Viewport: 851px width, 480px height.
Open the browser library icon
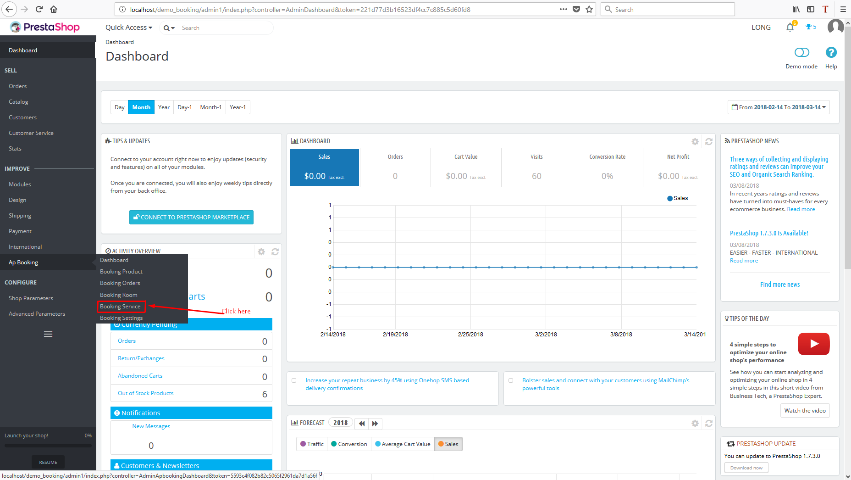[x=796, y=9]
